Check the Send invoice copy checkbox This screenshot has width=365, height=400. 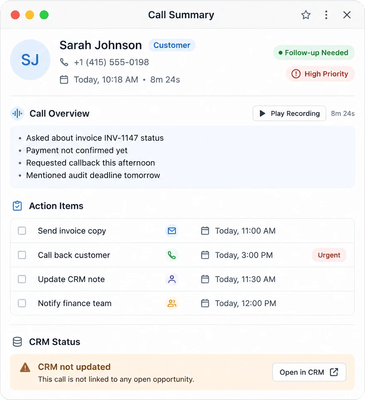point(22,231)
